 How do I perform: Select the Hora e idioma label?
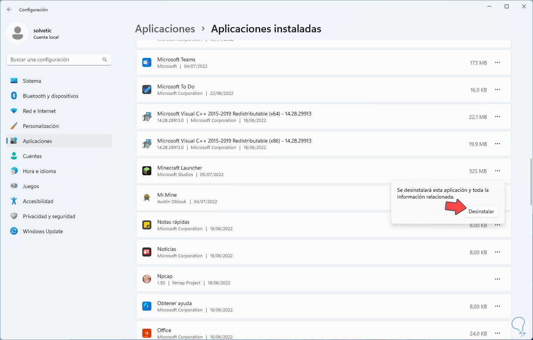39,171
